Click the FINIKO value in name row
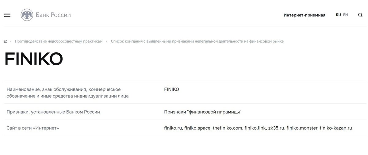 (172, 89)
